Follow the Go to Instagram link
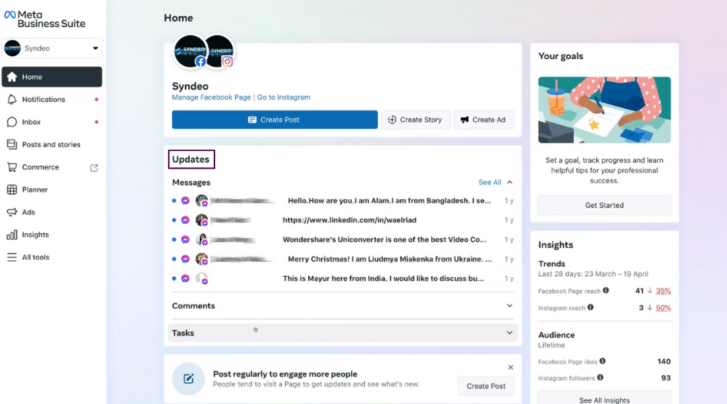The height and width of the screenshot is (404, 727). pyautogui.click(x=284, y=97)
